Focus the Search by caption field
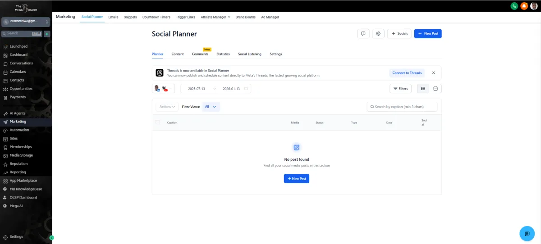541x244 pixels. pyautogui.click(x=402, y=107)
